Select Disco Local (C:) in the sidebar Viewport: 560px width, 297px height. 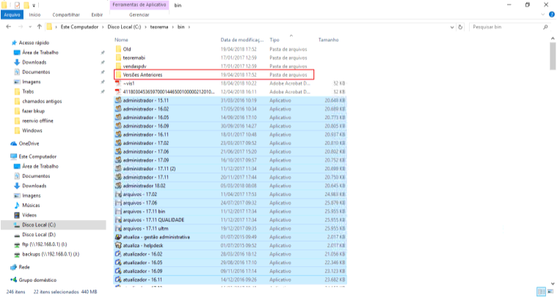click(39, 225)
